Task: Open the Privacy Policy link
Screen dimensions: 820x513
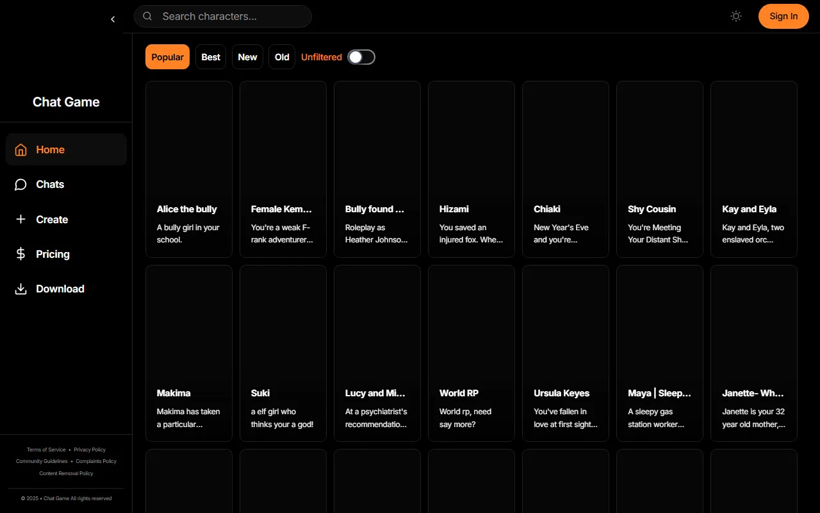Action: (90, 450)
